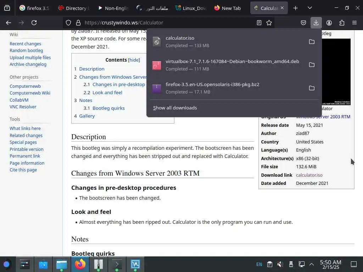Open the Extensions puzzle icon
Viewport: 363px width, 272px height.
pyautogui.click(x=342, y=23)
